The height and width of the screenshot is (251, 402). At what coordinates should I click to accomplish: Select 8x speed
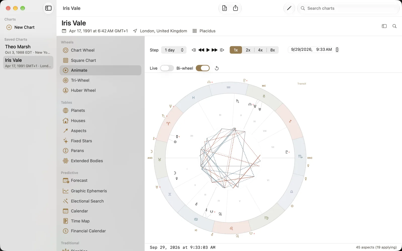pos(273,50)
